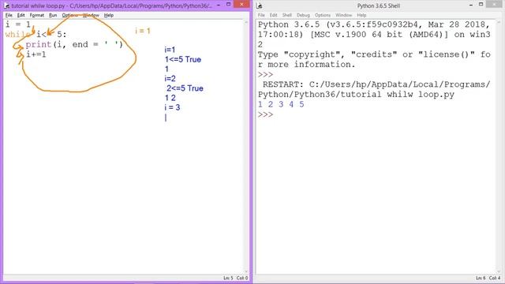
Task: Open Window menu in Python Shell window
Action: [x=344, y=15]
